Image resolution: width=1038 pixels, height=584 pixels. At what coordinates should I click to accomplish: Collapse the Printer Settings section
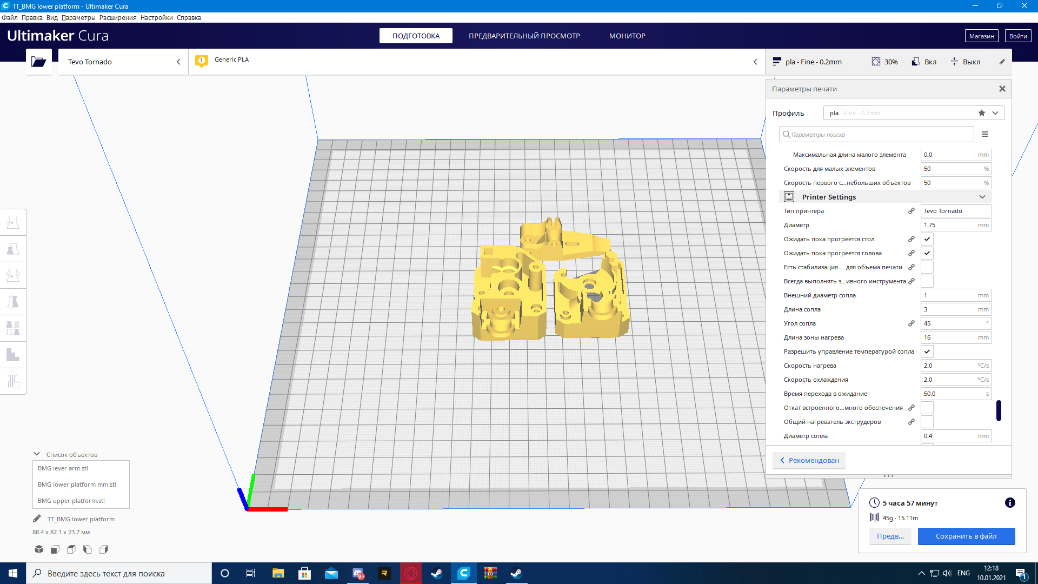pyautogui.click(x=982, y=197)
